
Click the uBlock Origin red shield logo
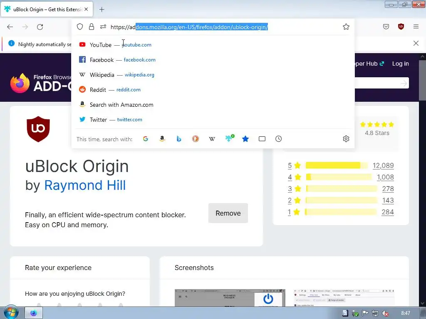tap(38, 129)
